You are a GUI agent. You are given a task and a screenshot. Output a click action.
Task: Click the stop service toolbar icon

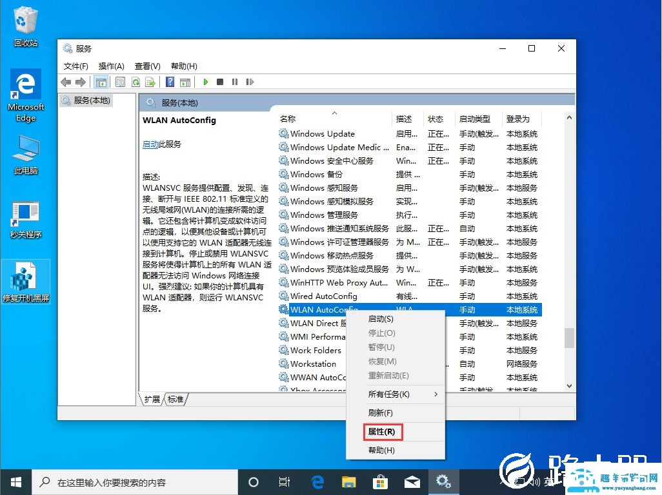(221, 82)
